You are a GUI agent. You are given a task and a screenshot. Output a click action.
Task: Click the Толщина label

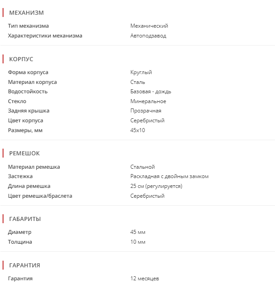point(20,242)
